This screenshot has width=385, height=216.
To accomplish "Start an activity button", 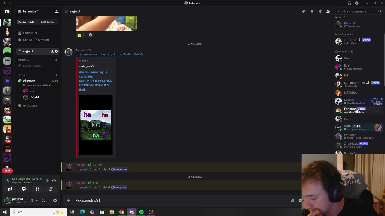I will point(37,189).
